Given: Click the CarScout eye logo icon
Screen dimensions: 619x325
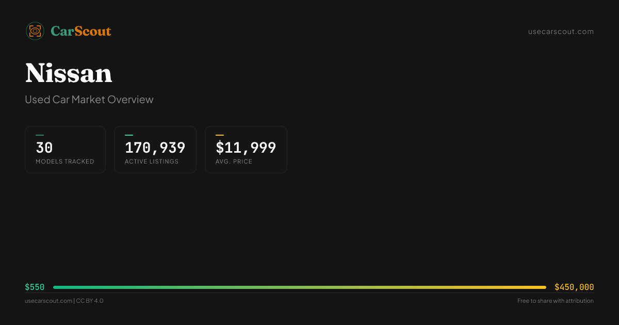Looking at the screenshot, I should click(35, 31).
